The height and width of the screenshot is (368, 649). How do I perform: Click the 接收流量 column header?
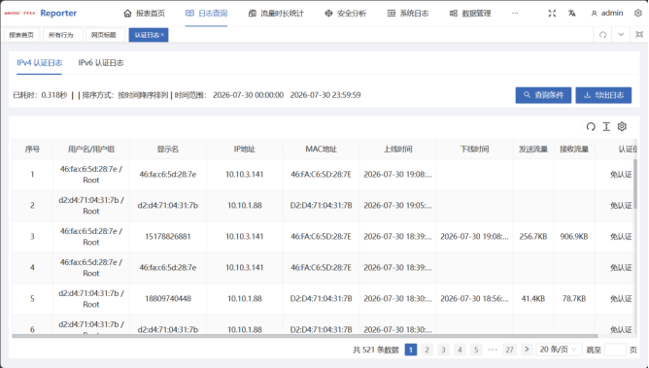click(x=574, y=150)
